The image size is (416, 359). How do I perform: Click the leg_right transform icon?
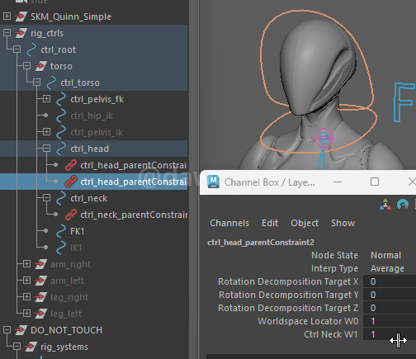pyautogui.click(x=41, y=297)
